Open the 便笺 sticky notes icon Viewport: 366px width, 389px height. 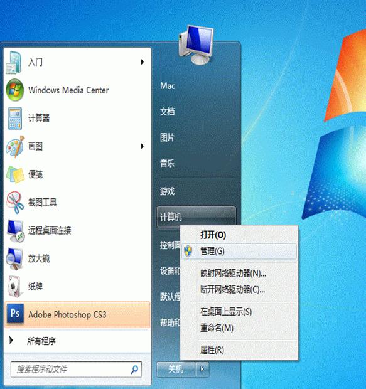click(x=15, y=174)
